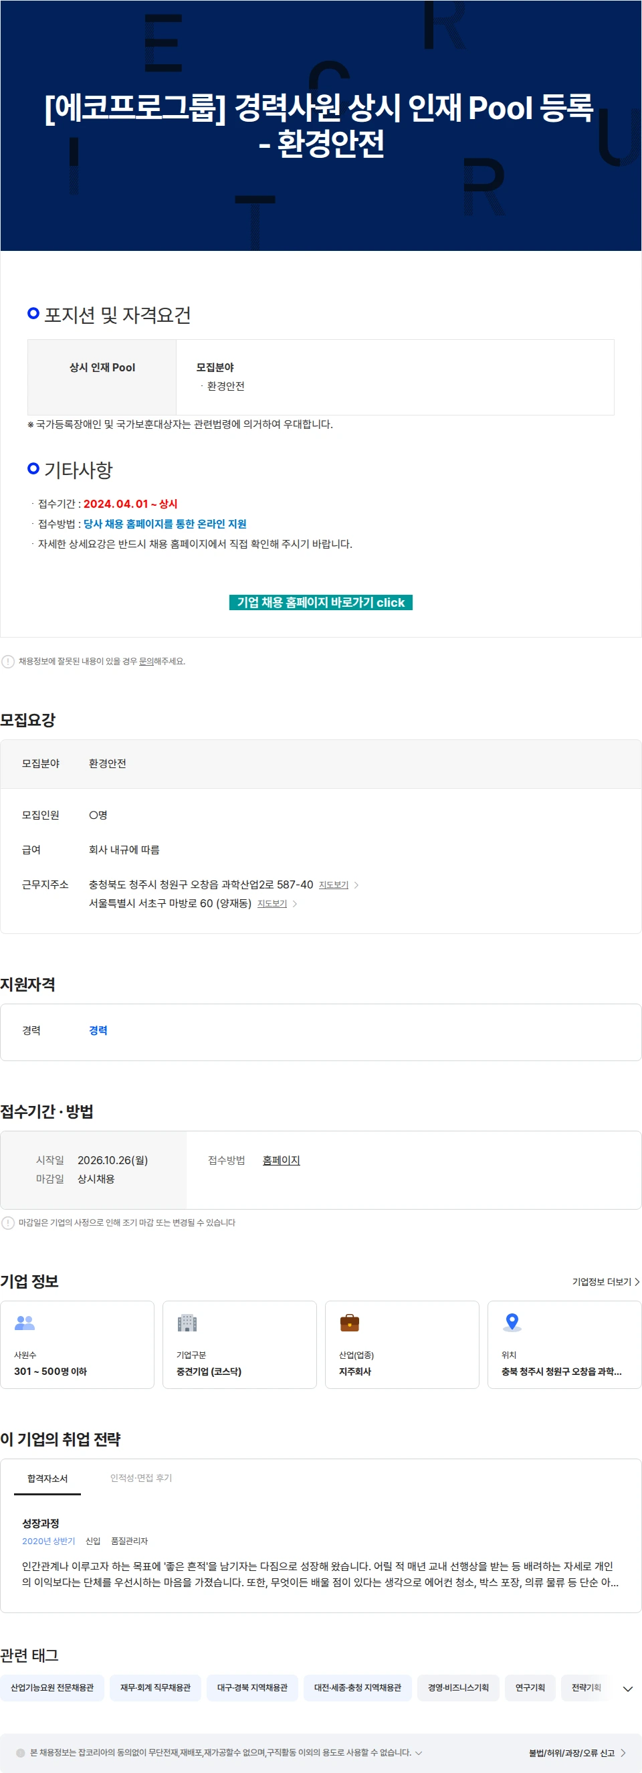Expand the copyright notice chevron
The width and height of the screenshot is (642, 1773).
click(x=419, y=1752)
